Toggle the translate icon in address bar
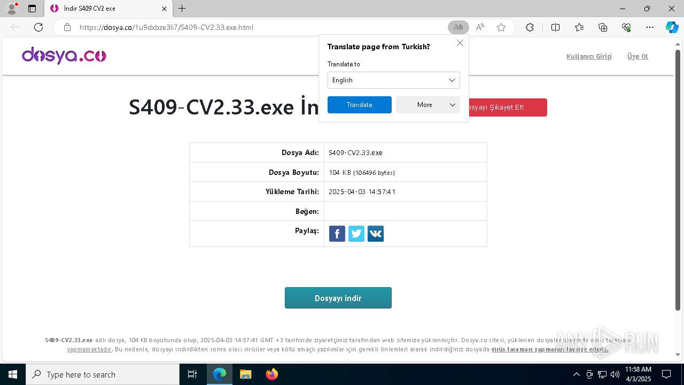Image resolution: width=684 pixels, height=385 pixels. click(458, 27)
